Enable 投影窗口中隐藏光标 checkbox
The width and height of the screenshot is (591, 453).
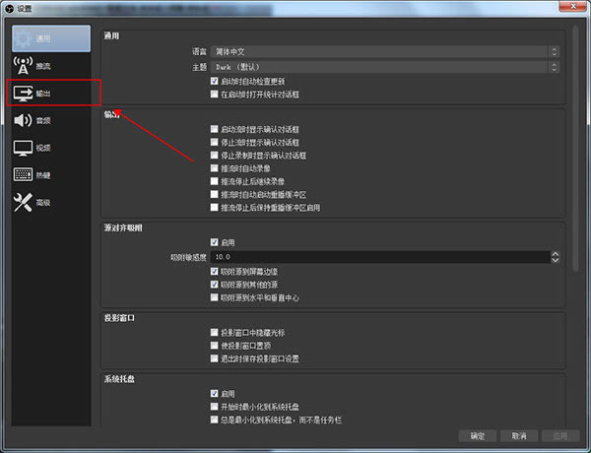tap(215, 333)
